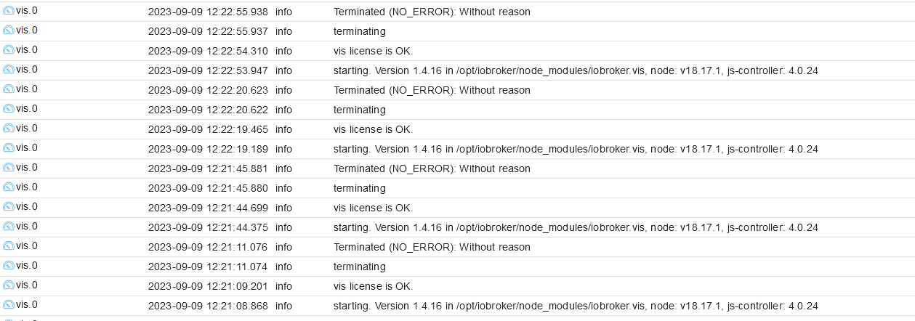Viewport: 915px width, 321px height.
Task: Click the vis.0 icon in the 12:22:55.938 row
Action: tap(9, 12)
